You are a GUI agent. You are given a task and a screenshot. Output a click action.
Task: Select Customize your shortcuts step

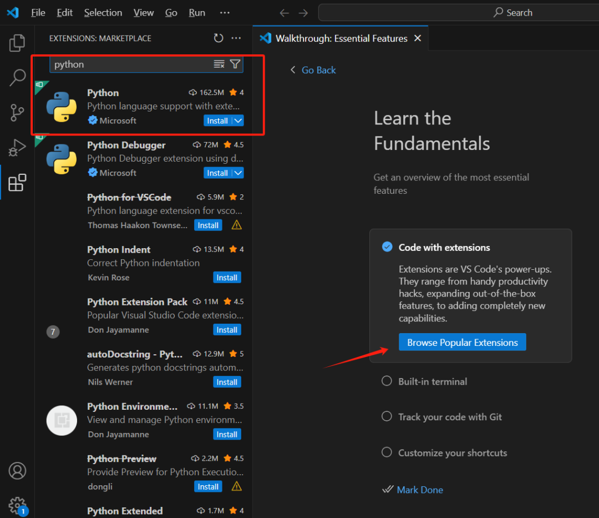(x=444, y=452)
